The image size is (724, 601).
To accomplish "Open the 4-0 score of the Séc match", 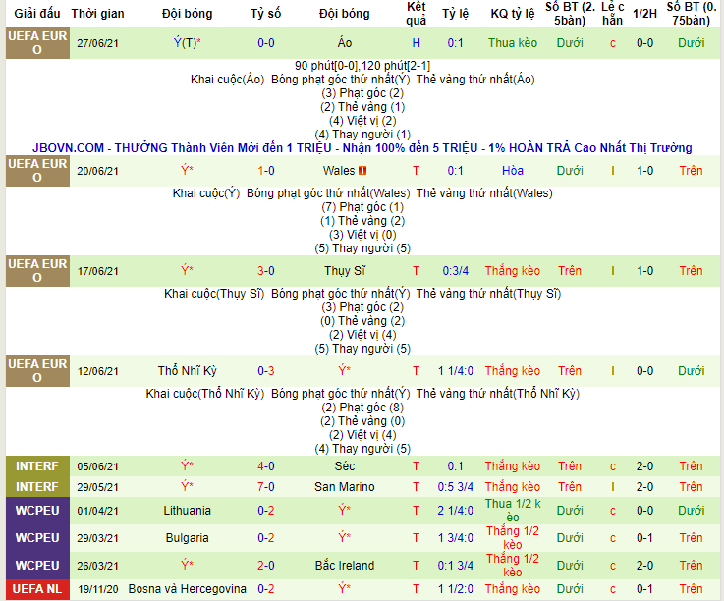I will [265, 466].
